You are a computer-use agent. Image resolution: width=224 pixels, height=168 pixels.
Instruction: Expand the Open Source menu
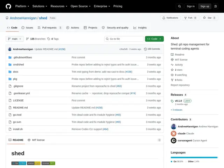tap(80, 6)
